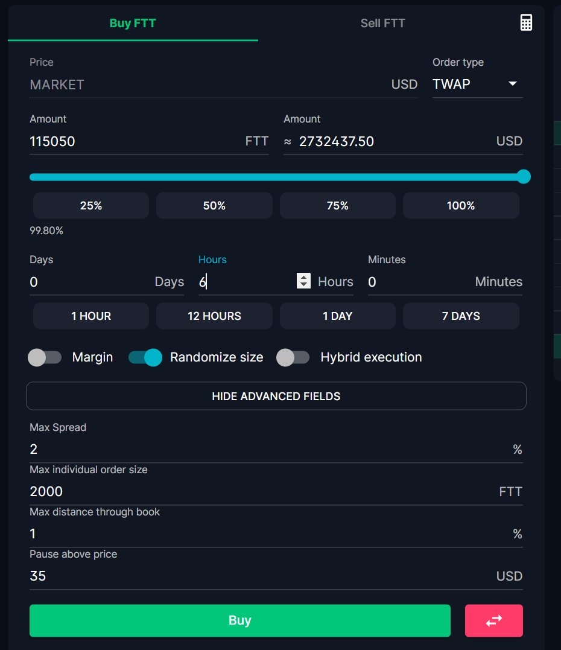Set amount to 75%
561x650 pixels.
pos(337,206)
